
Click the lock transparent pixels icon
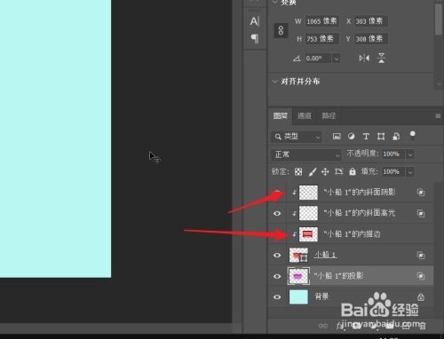(298, 172)
